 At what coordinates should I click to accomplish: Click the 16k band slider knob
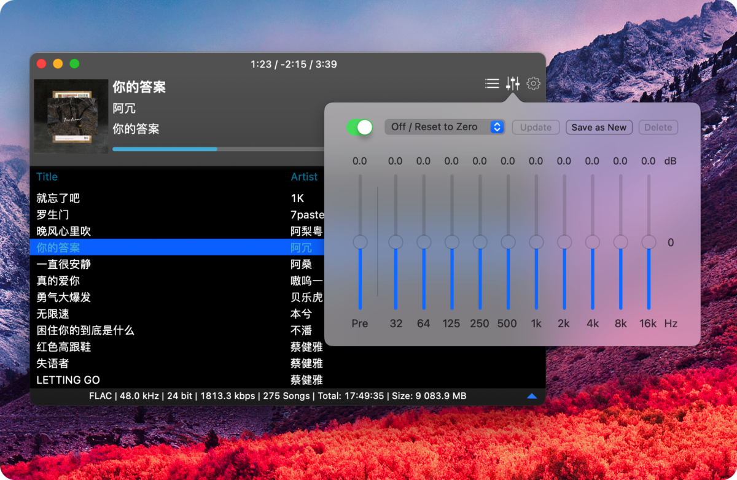click(x=649, y=242)
